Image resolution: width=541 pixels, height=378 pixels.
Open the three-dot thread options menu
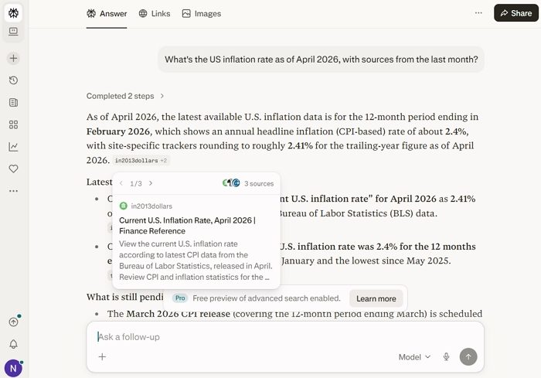point(478,13)
